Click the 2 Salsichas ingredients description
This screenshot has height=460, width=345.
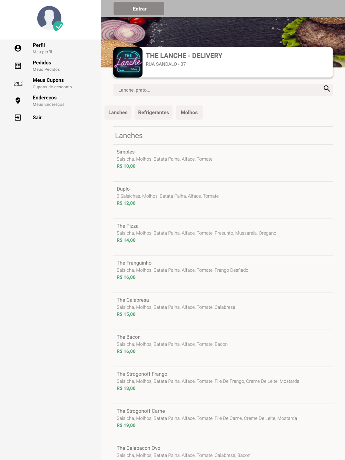click(168, 196)
